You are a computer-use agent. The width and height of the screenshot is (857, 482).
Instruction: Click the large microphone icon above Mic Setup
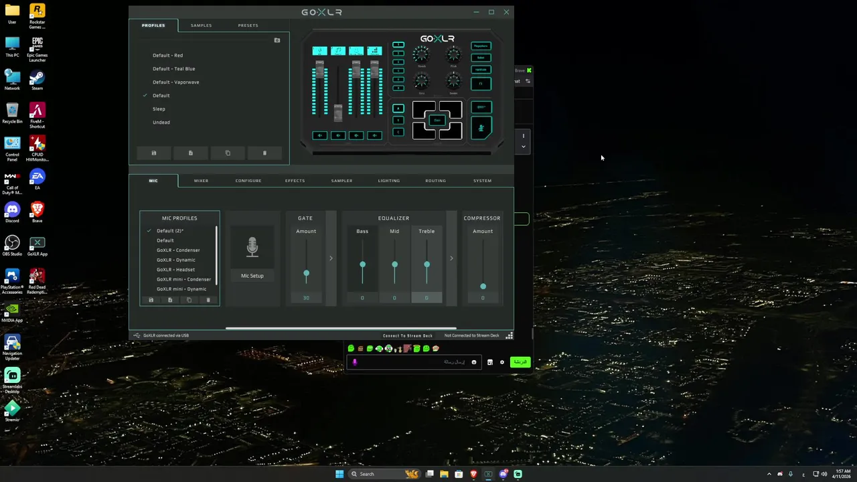point(252,247)
